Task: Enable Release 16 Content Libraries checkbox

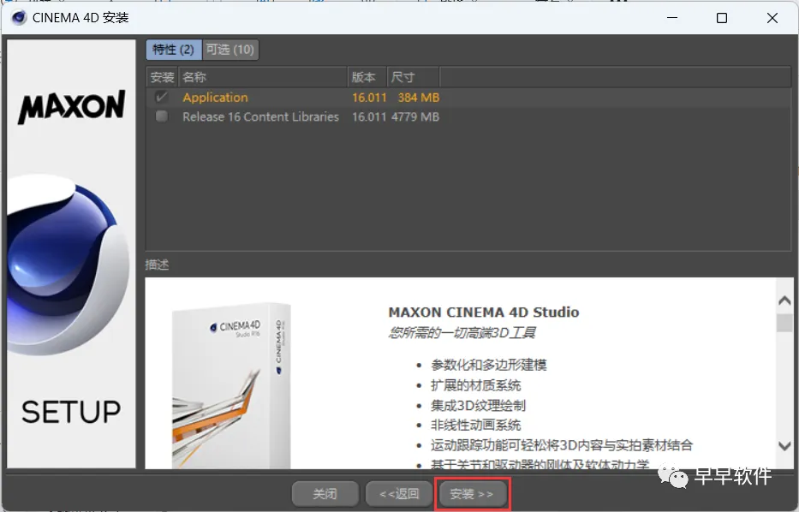Action: tap(162, 116)
